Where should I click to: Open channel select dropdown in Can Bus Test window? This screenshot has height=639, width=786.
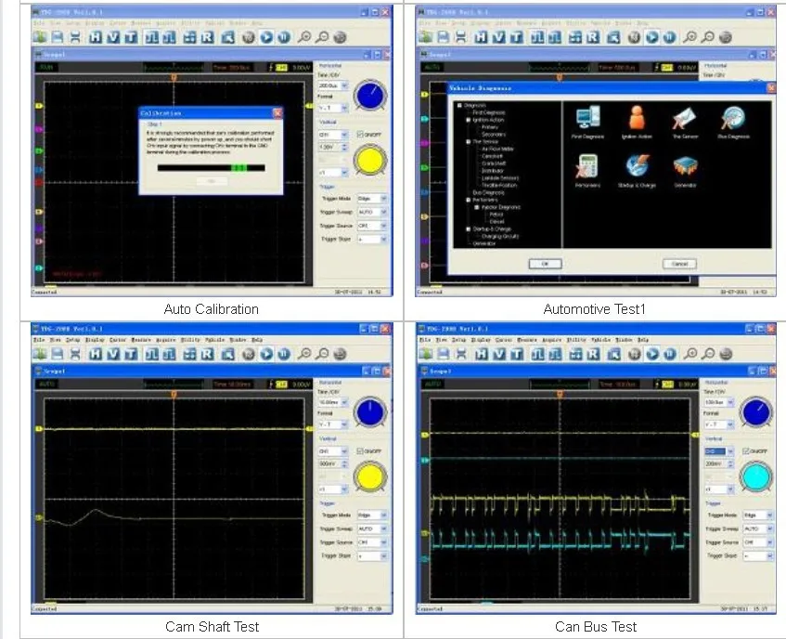pos(730,450)
